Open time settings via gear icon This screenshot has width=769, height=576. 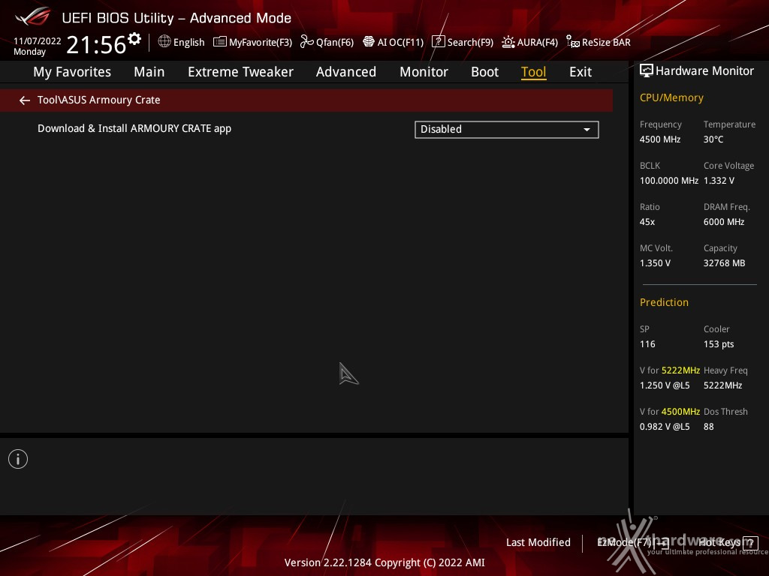click(x=134, y=39)
